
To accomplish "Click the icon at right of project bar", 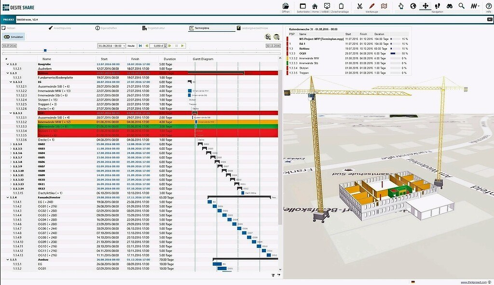I will [490, 20].
